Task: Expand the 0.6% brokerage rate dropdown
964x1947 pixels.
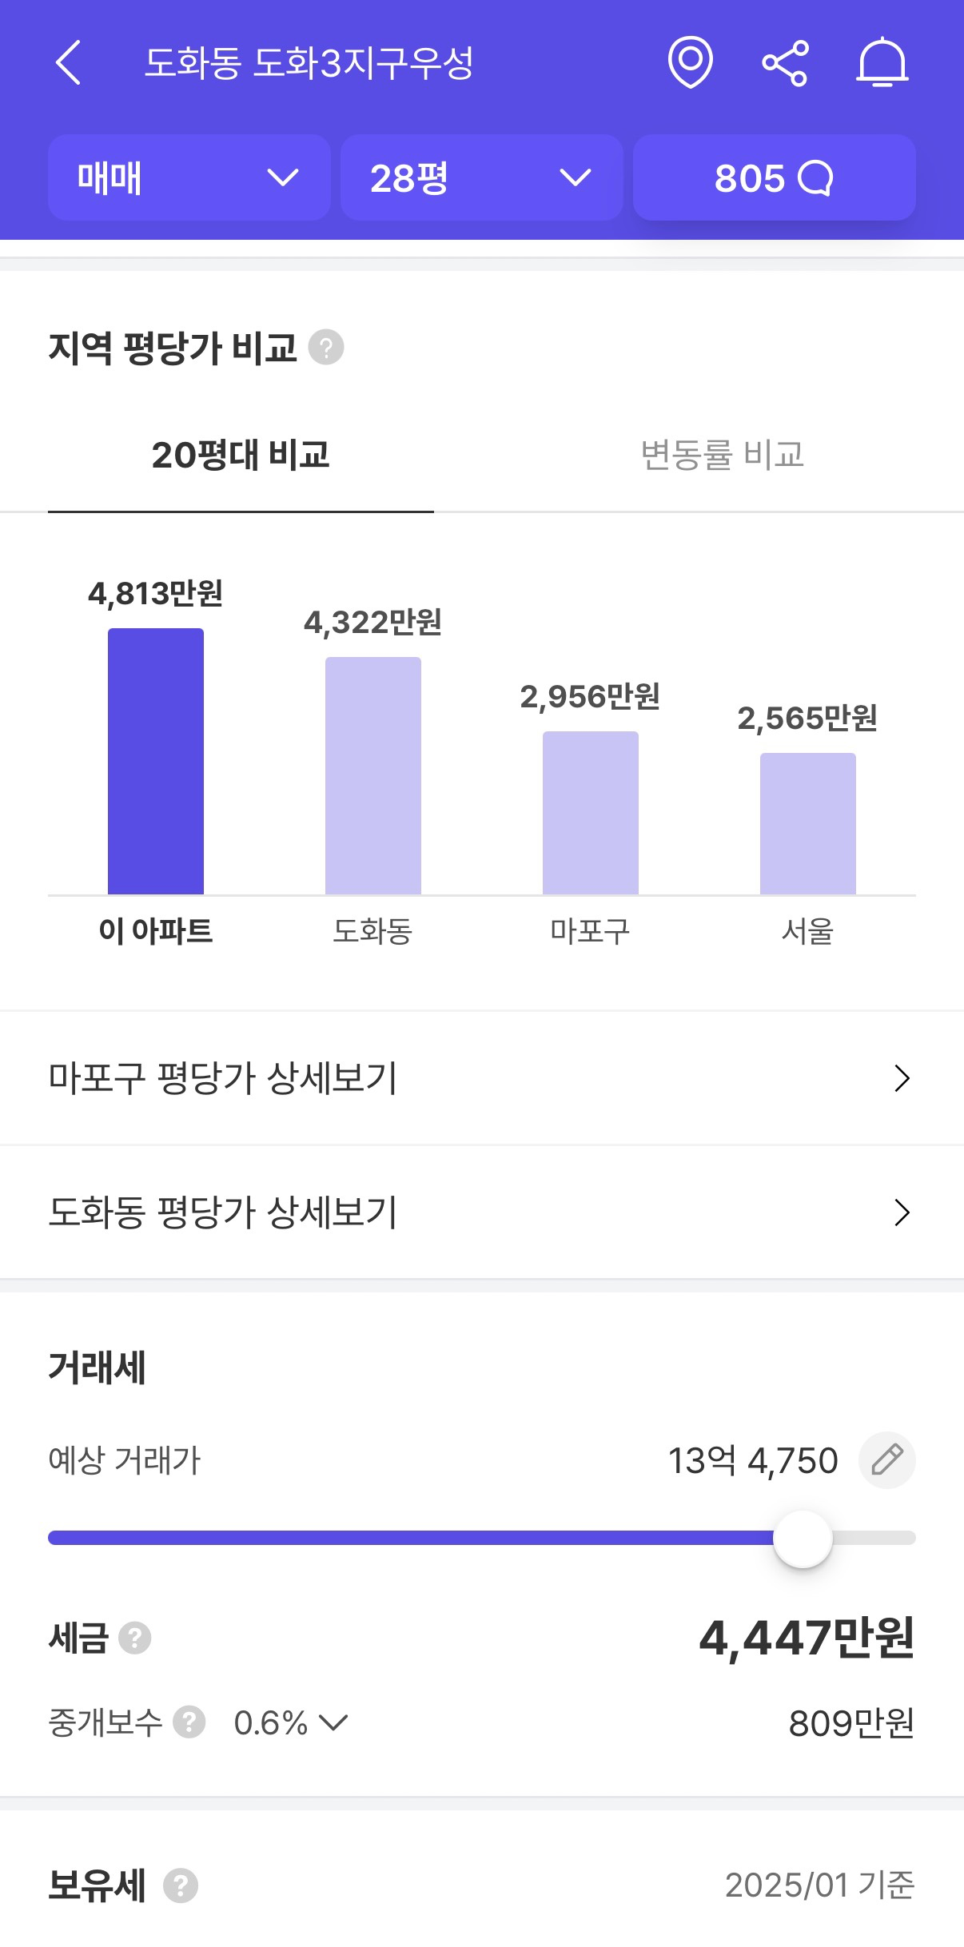Action: pos(291,1722)
